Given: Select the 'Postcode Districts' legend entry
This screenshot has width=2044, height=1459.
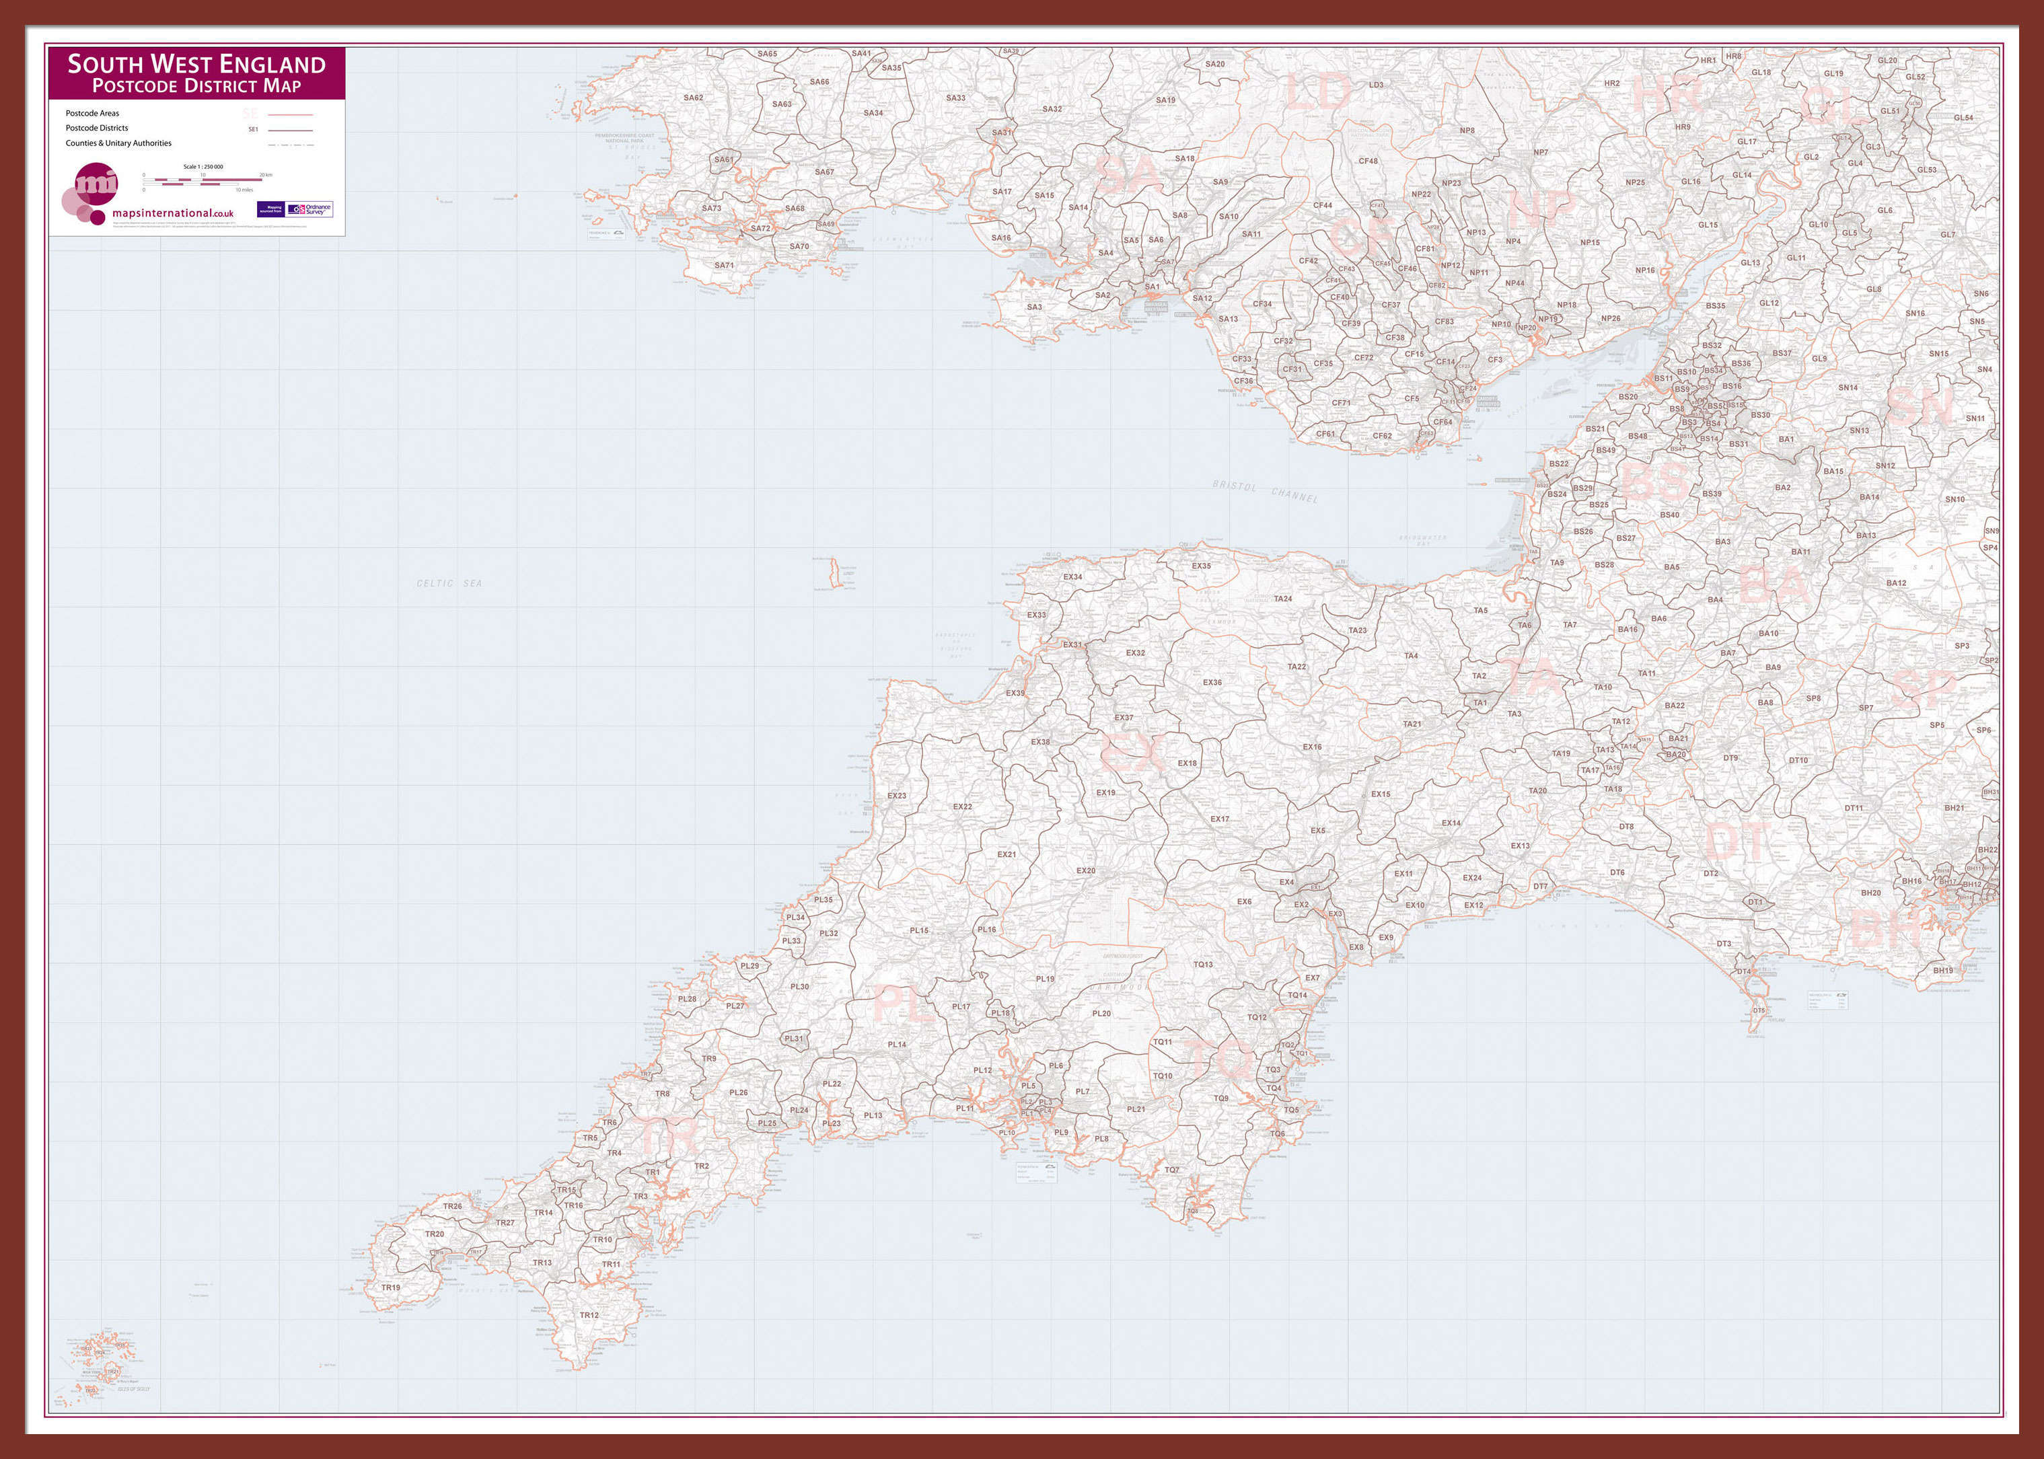Looking at the screenshot, I should [x=96, y=128].
